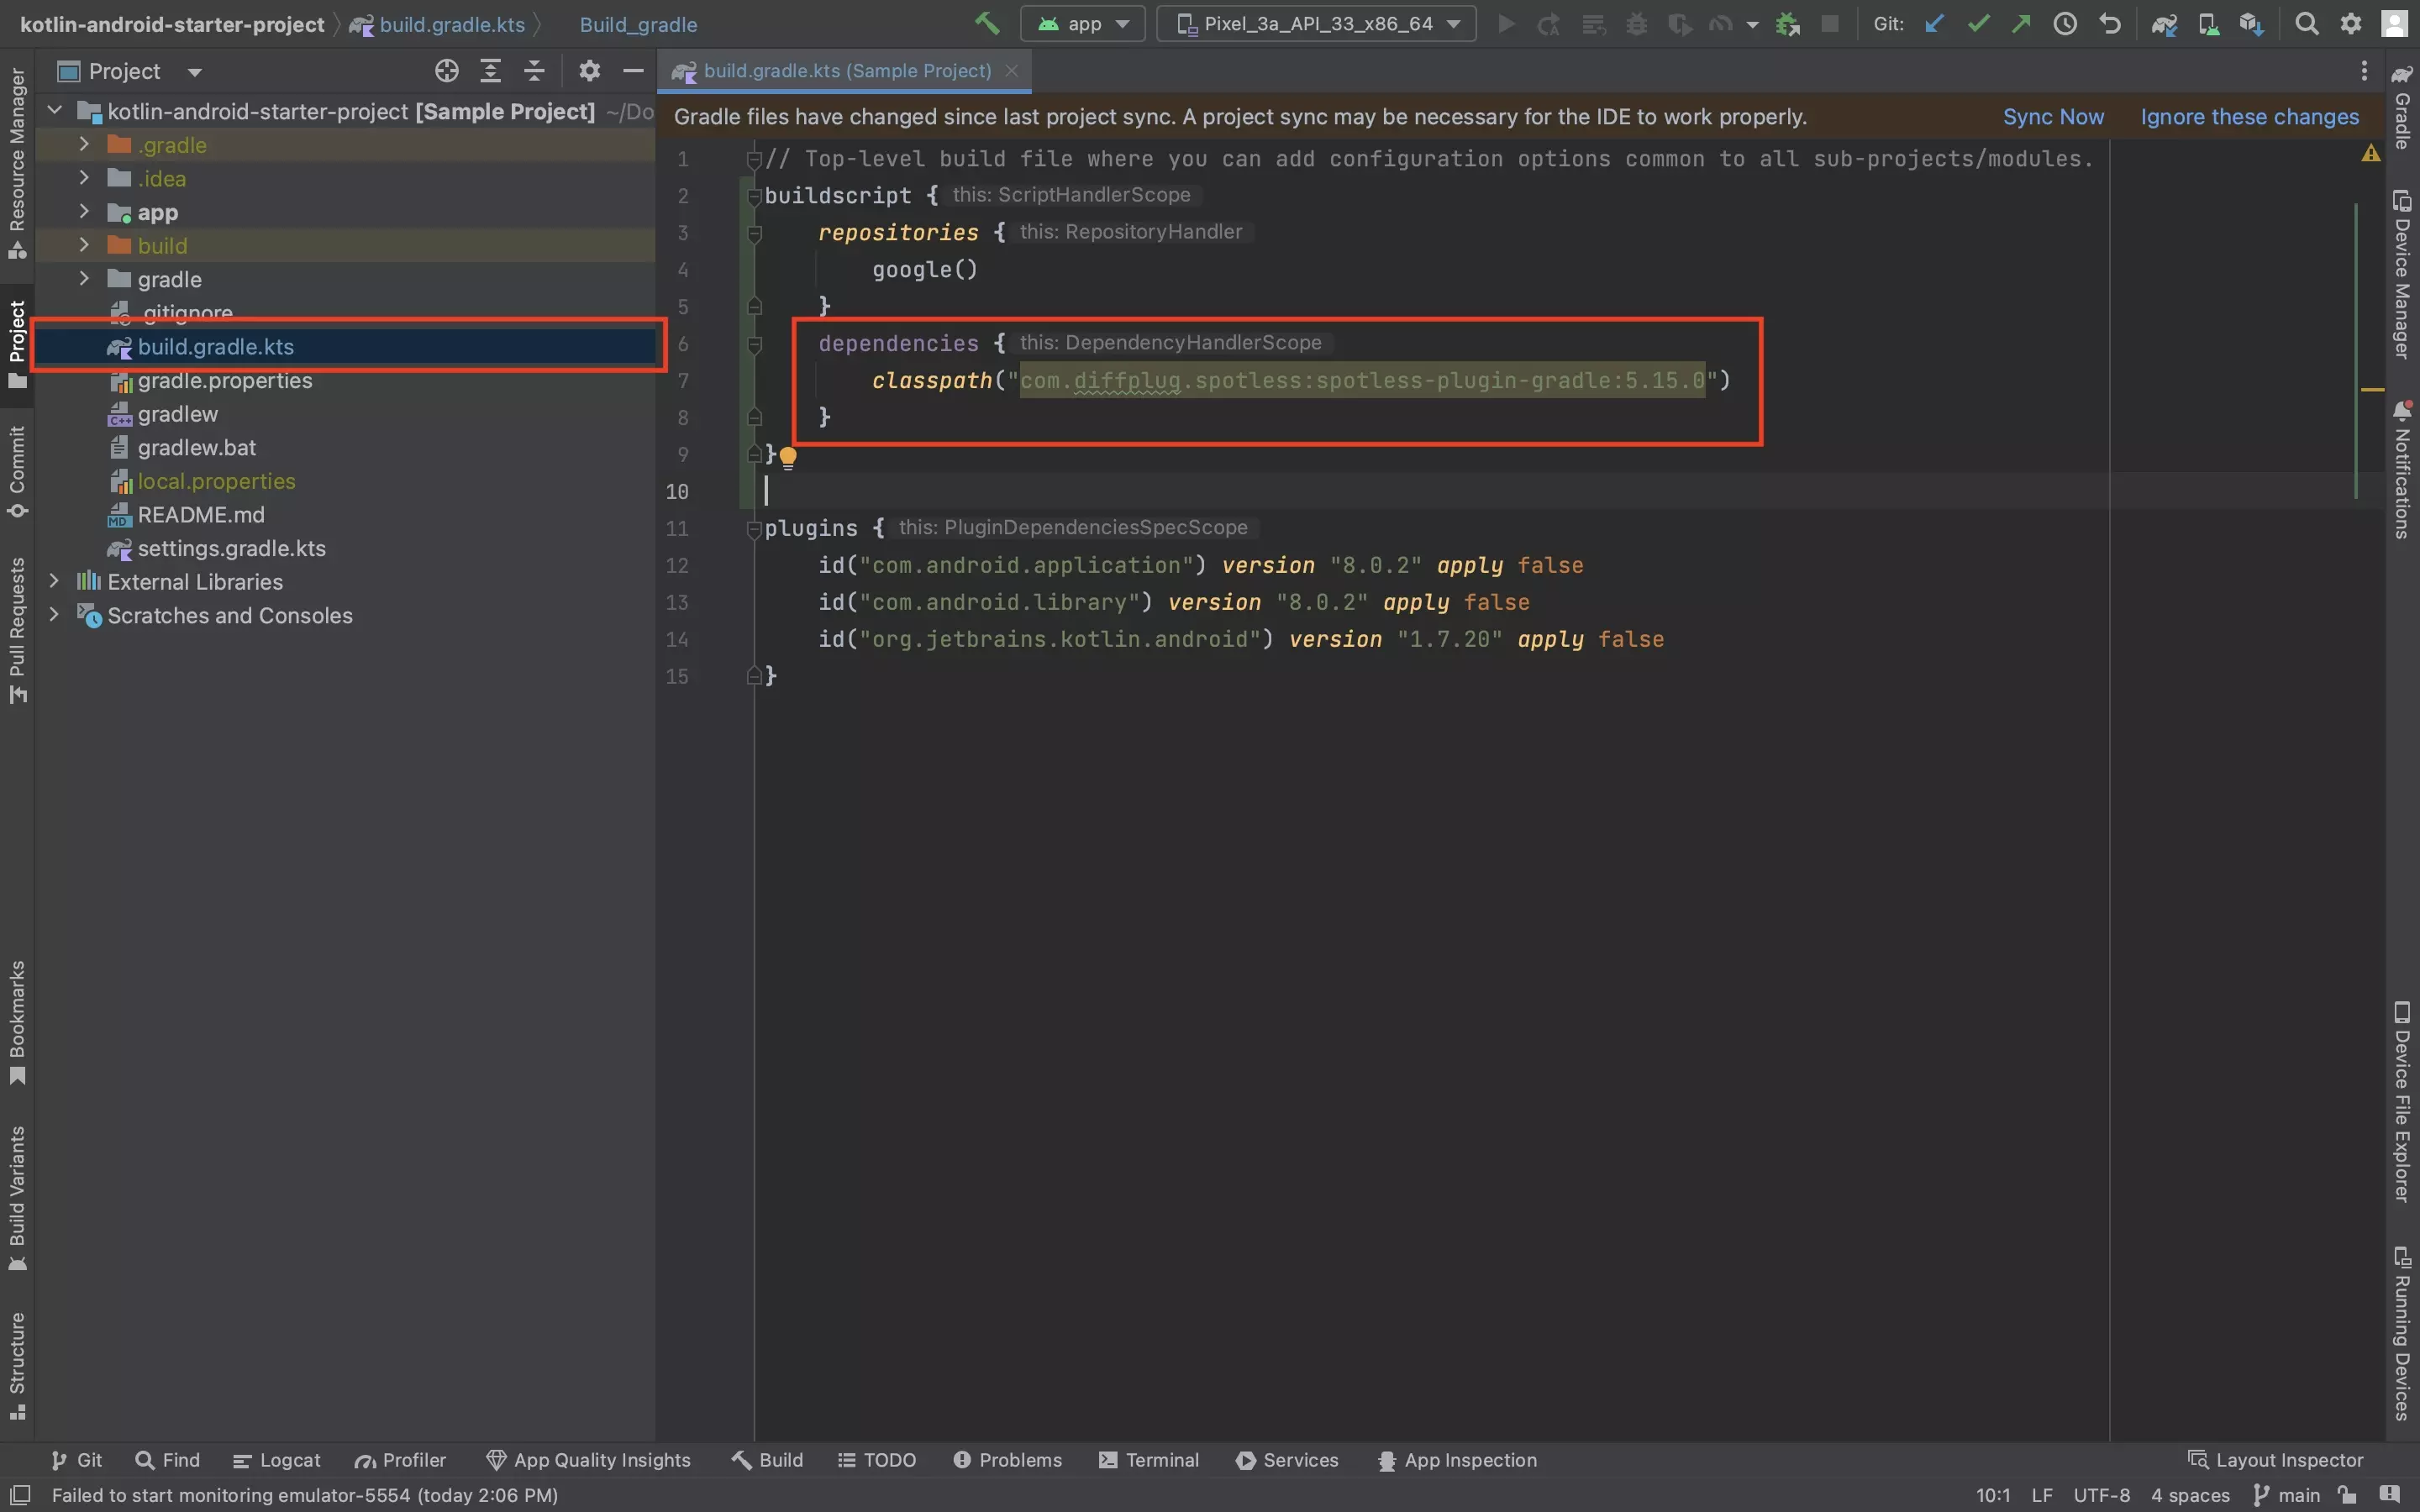2420x1512 pixels.
Task: Toggle read-only lock icon in status bar
Action: pos(2347,1495)
